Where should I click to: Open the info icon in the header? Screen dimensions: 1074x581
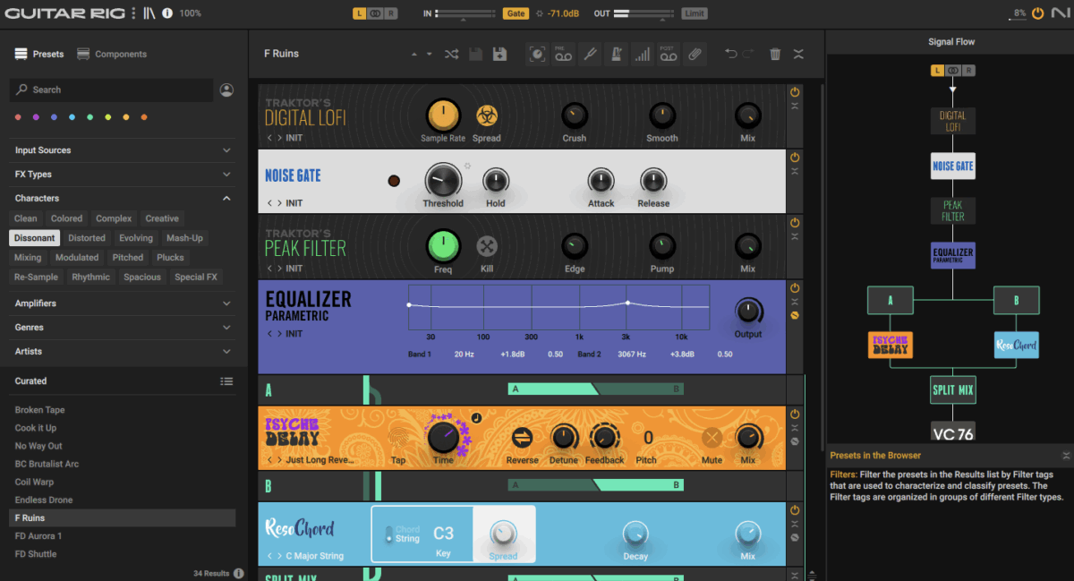[167, 13]
